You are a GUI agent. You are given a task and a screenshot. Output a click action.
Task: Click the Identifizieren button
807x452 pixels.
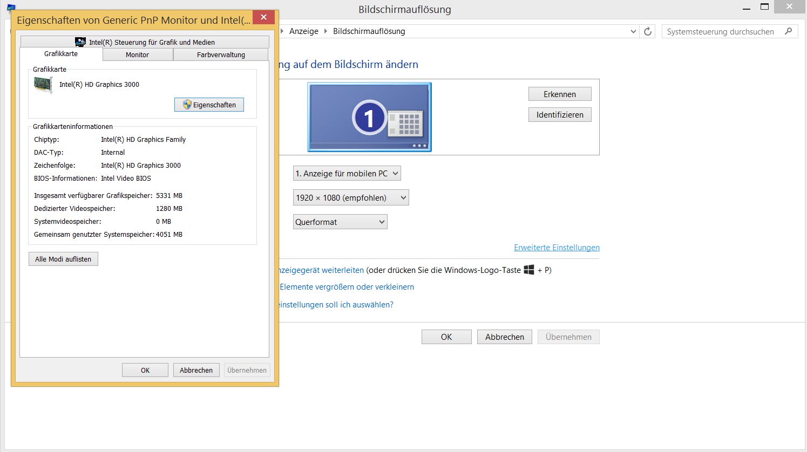coord(560,114)
